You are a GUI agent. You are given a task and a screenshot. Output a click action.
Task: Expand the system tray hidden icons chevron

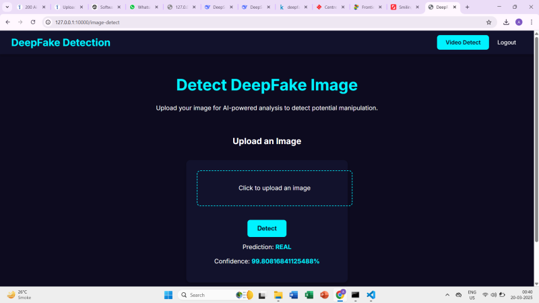(447, 295)
